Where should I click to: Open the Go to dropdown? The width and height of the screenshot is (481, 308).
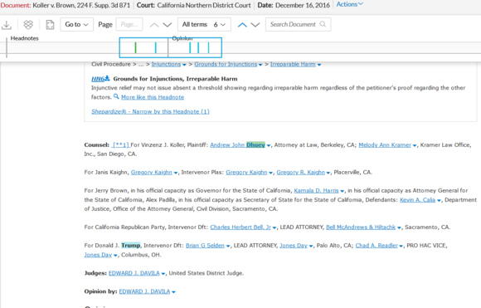tap(76, 24)
